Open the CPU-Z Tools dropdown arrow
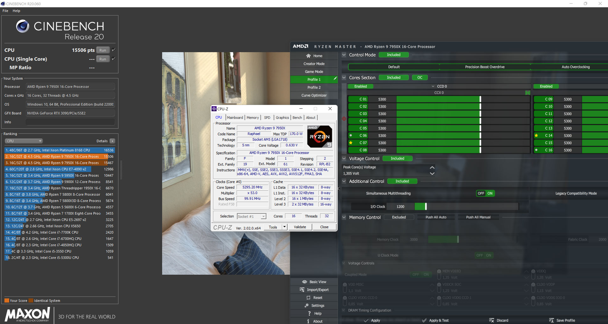The width and height of the screenshot is (608, 324). [284, 227]
